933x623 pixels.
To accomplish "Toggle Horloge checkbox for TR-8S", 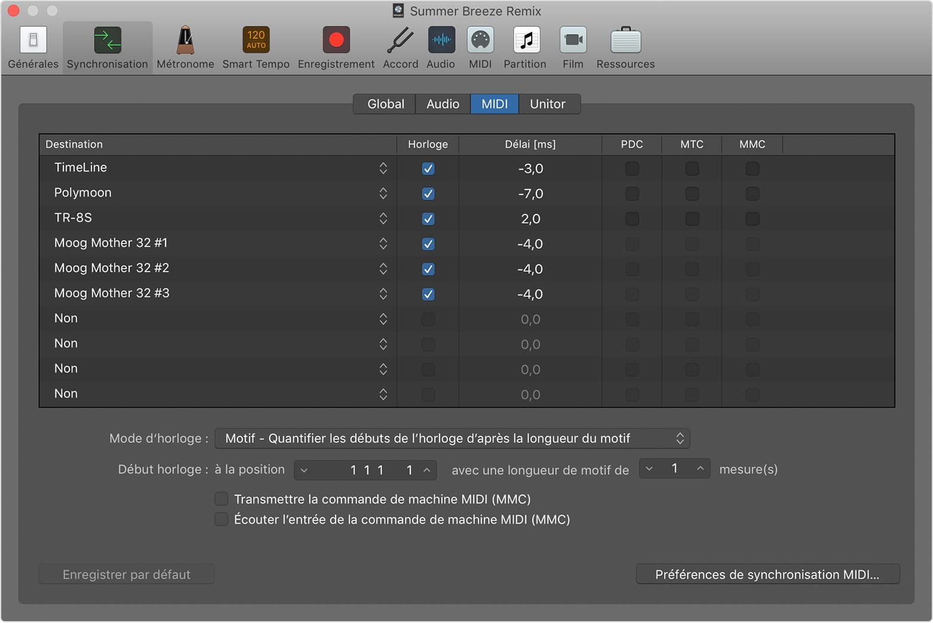I will 428,219.
